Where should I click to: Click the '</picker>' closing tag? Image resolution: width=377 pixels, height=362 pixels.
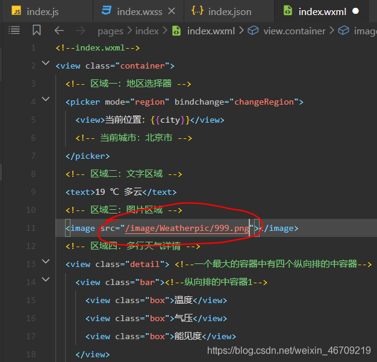pos(87,156)
